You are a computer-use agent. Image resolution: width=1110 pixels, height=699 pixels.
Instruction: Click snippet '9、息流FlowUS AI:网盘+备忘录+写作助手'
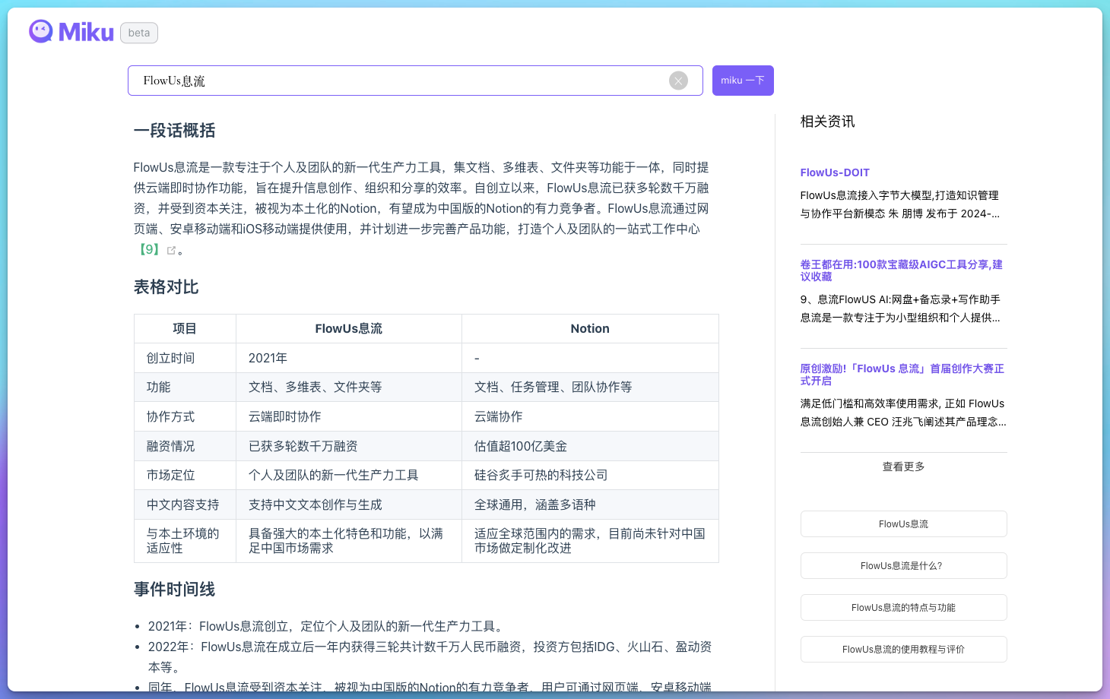point(900,308)
